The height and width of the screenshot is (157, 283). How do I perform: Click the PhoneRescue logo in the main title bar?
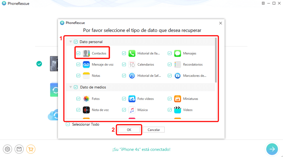(4, 3)
